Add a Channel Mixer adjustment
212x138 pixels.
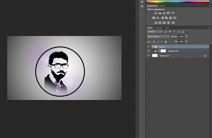coord(171,18)
